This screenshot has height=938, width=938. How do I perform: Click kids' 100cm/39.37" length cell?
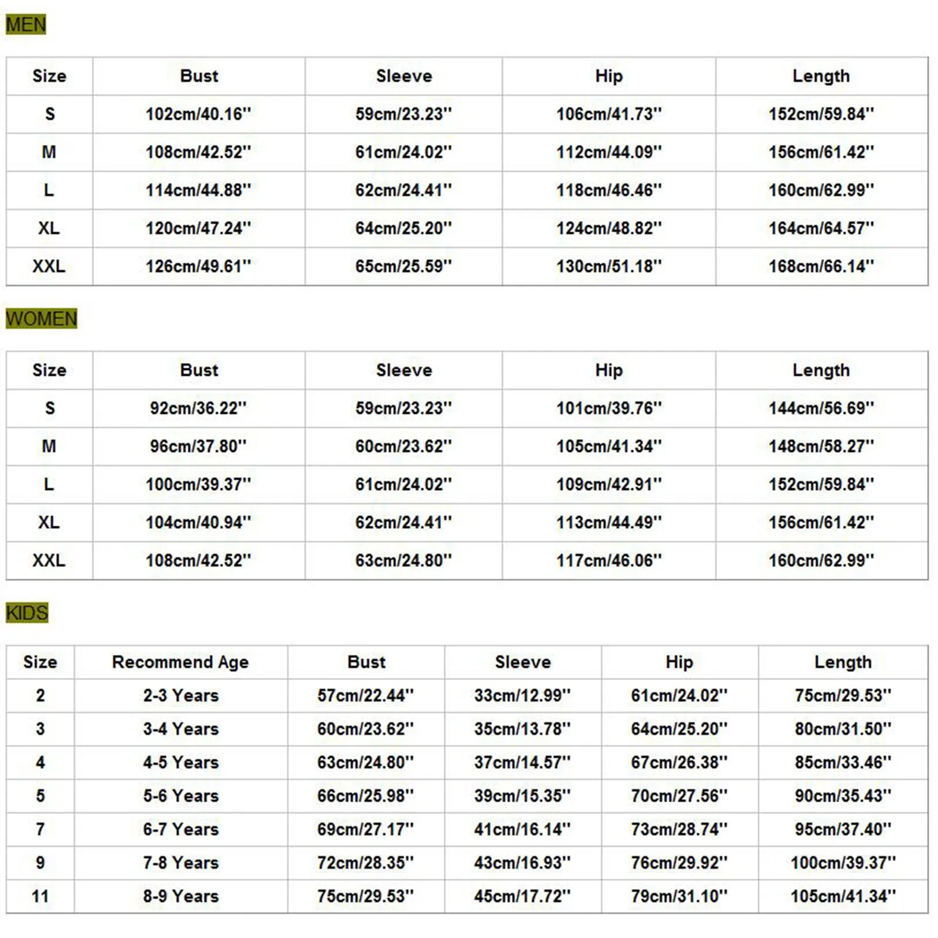(x=842, y=863)
